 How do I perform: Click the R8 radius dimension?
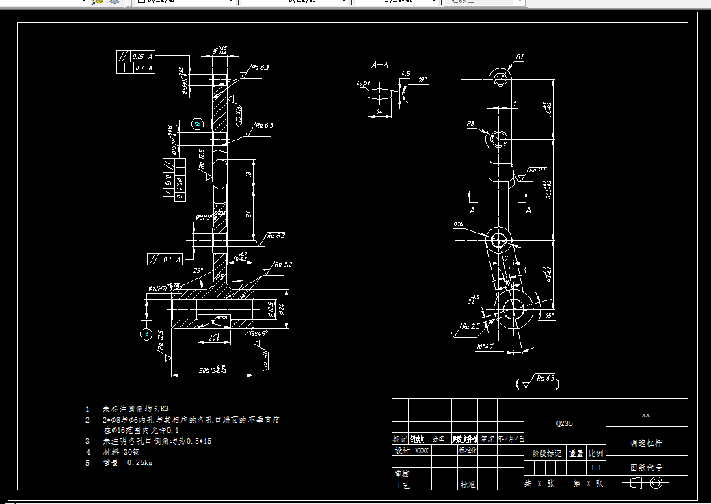pos(470,123)
